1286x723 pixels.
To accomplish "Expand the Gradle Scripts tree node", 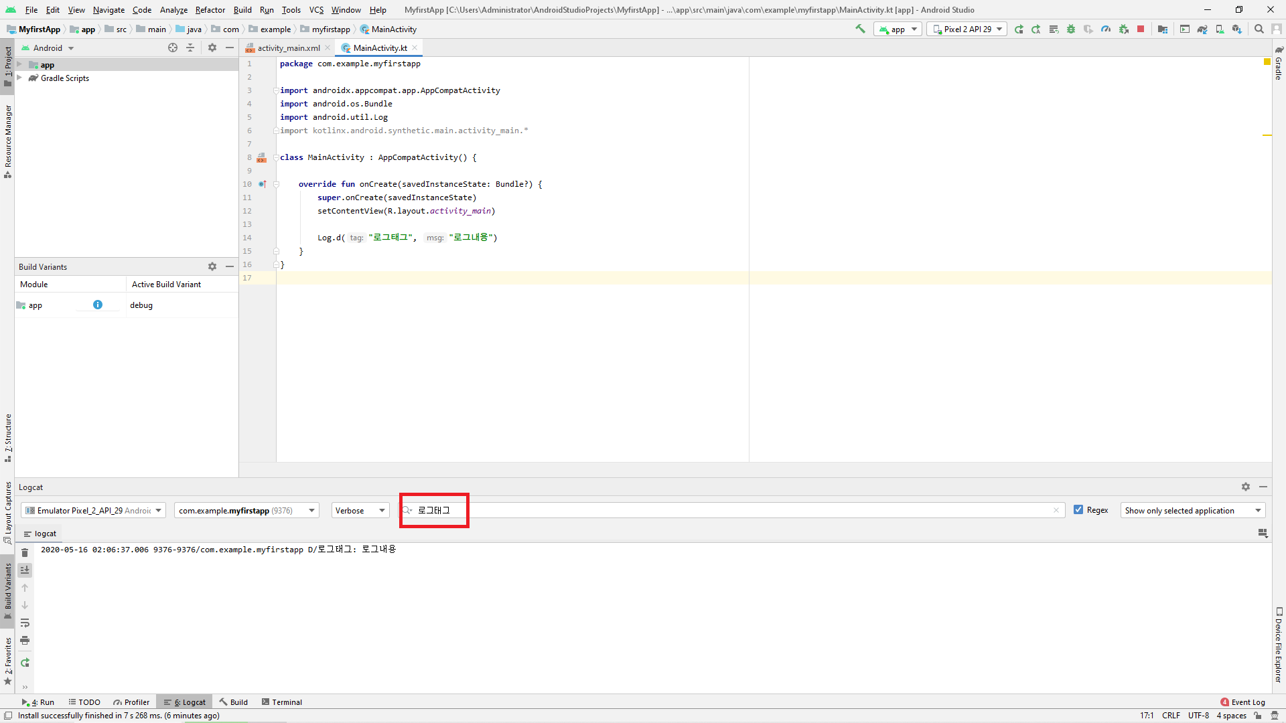I will coord(19,78).
